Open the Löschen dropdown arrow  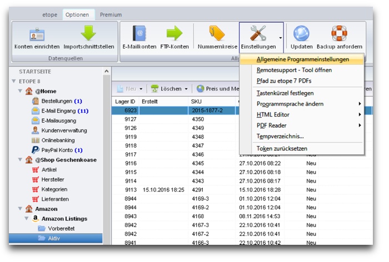tap(186, 89)
